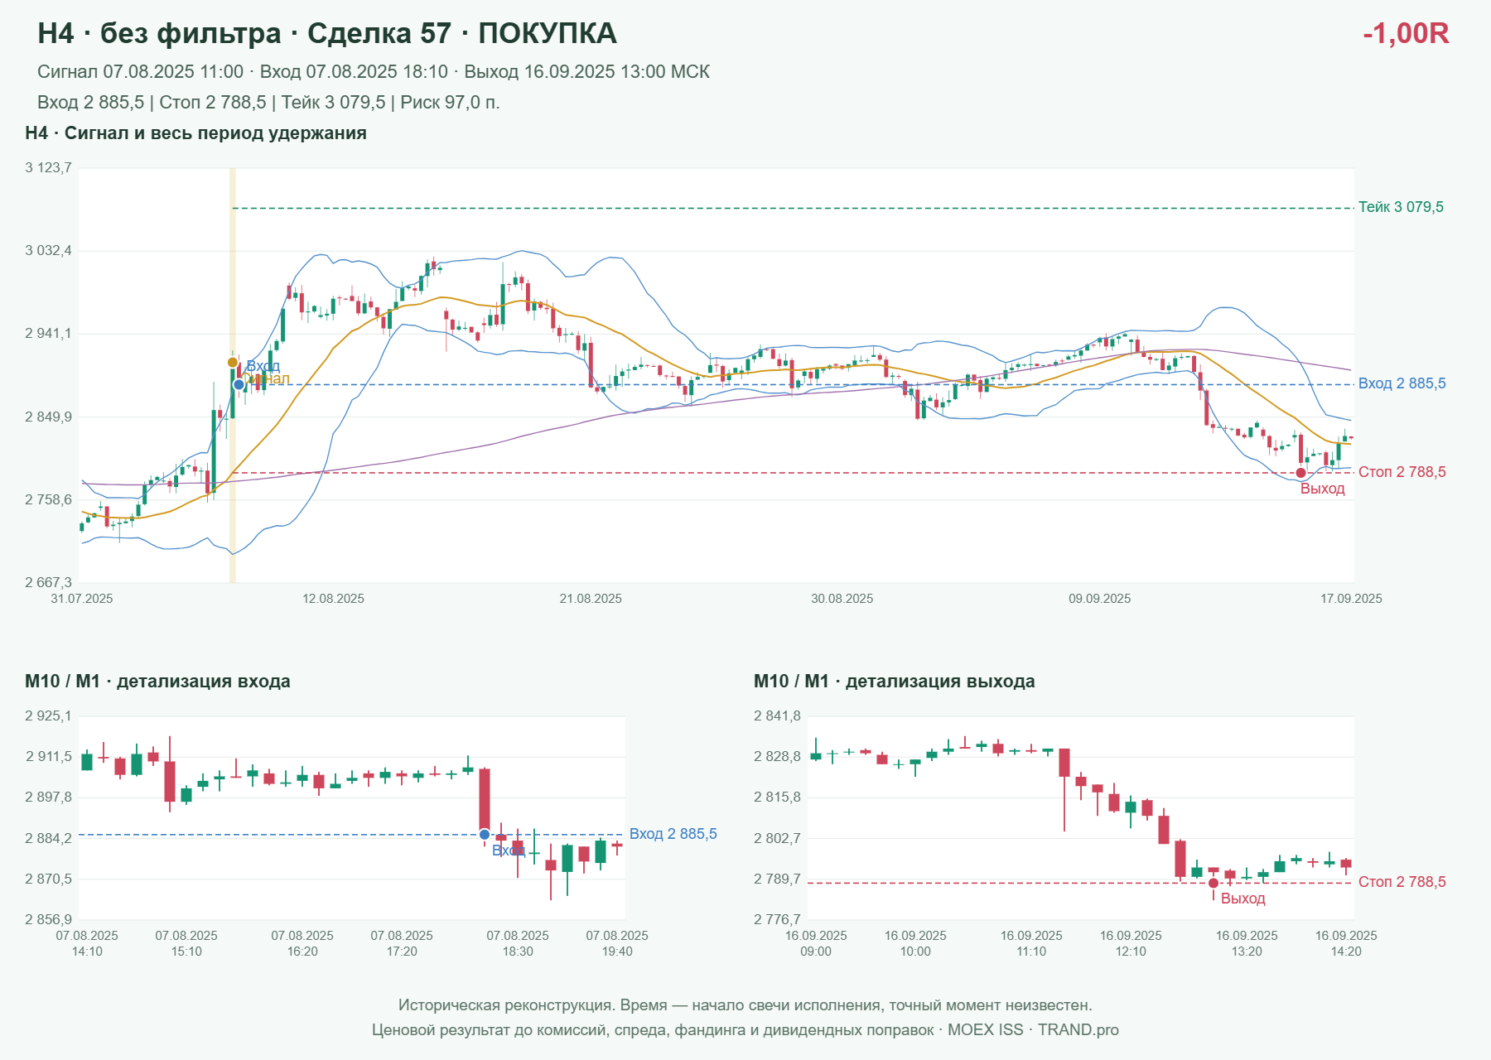Click the 3 032,4 price axis label
This screenshot has height=1060, width=1491.
[x=49, y=250]
